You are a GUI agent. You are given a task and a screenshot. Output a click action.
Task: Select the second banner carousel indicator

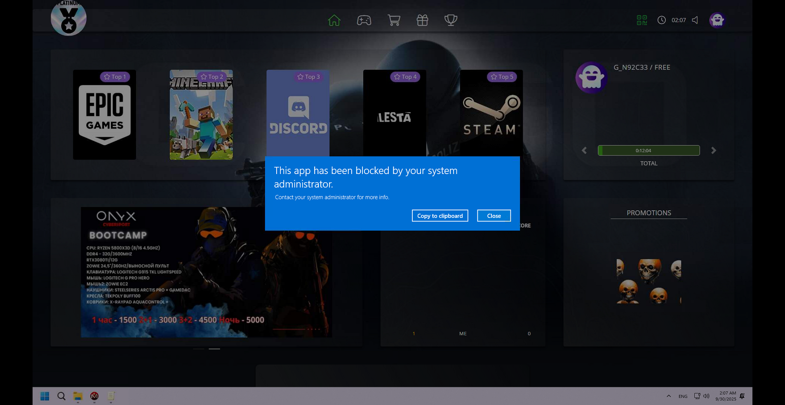point(214,349)
